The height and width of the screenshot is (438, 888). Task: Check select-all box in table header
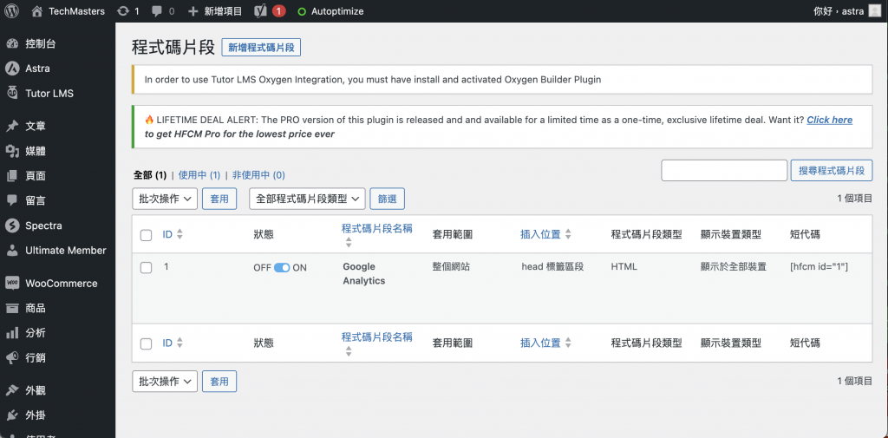point(146,235)
